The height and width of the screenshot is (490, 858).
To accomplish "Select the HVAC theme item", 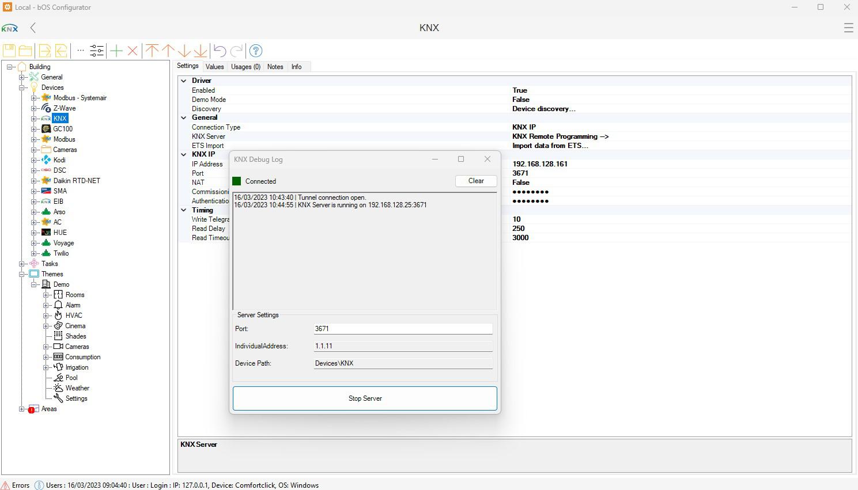I will (x=74, y=316).
